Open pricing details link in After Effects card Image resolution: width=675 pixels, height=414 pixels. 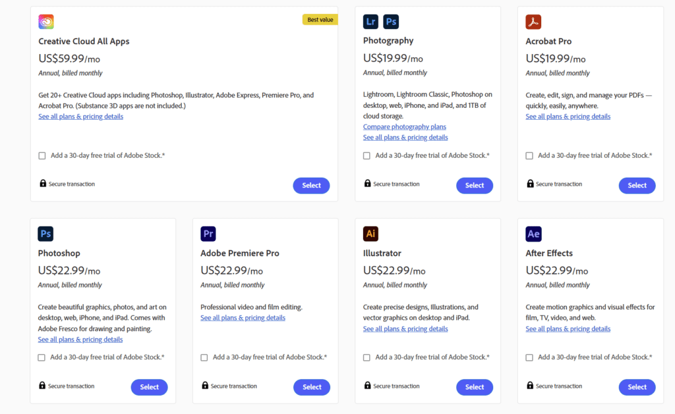click(x=568, y=329)
